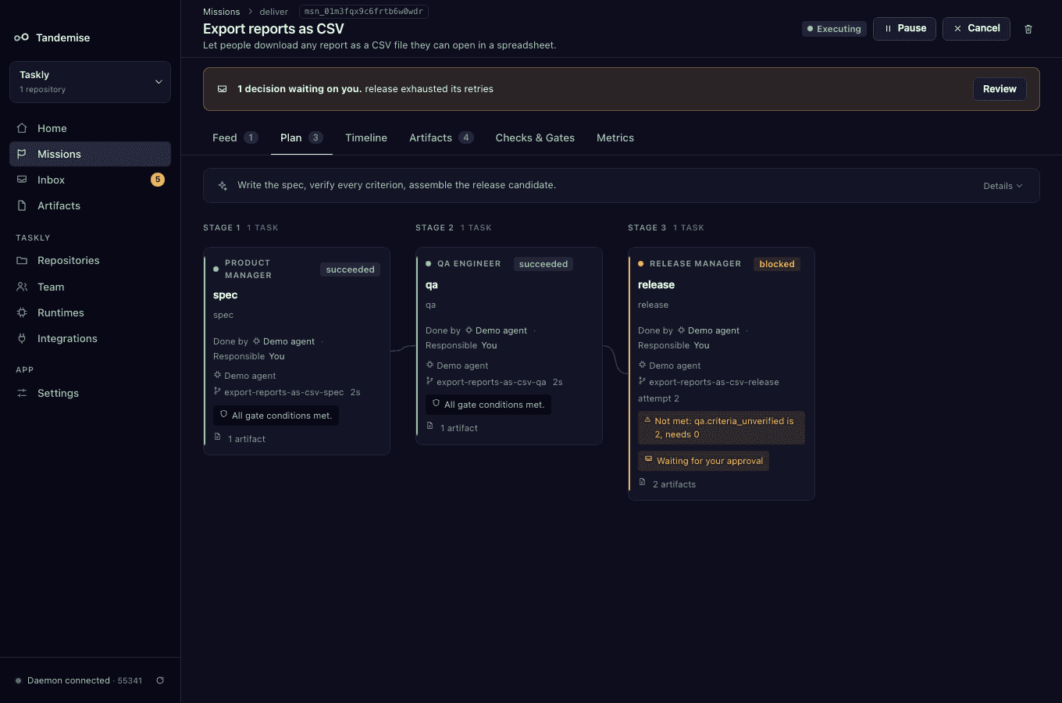The image size is (1062, 703).
Task: Cancel the mission
Action: [x=976, y=29]
